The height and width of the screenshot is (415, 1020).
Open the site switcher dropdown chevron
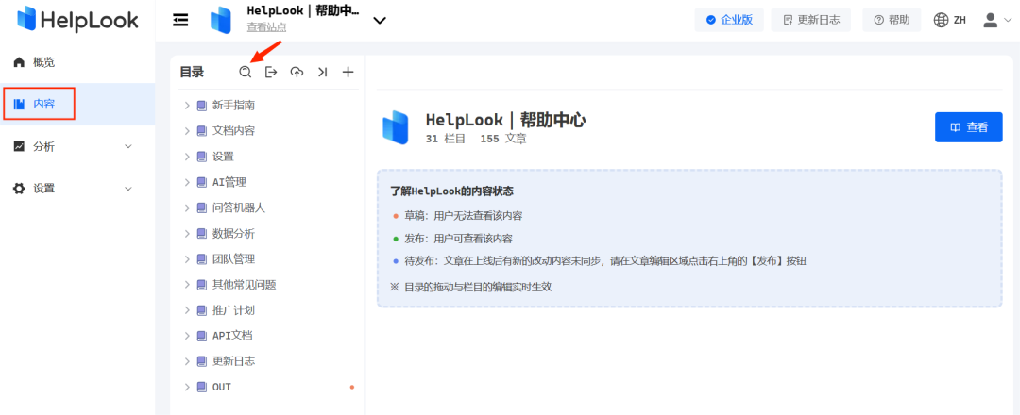[x=380, y=20]
